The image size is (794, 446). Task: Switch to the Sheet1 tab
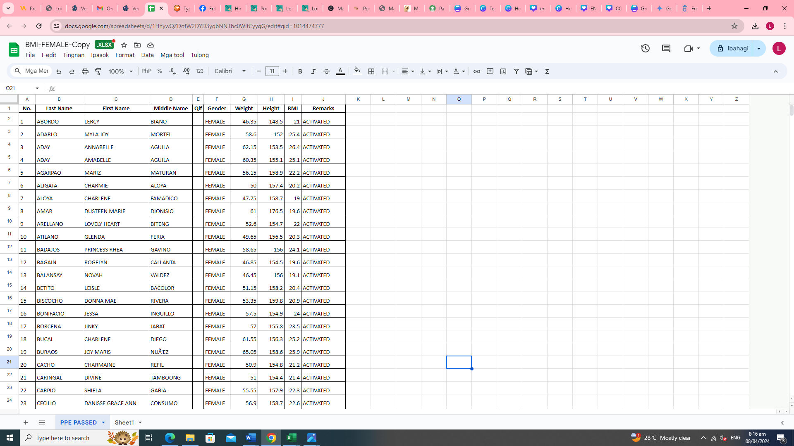pyautogui.click(x=125, y=422)
